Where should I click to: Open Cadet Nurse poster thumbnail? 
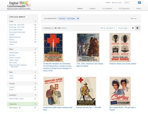pos(120,91)
